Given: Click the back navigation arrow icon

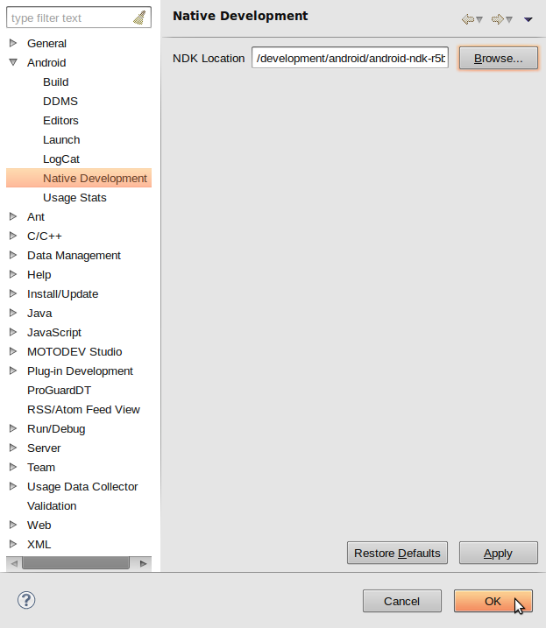Looking at the screenshot, I should [x=467, y=19].
